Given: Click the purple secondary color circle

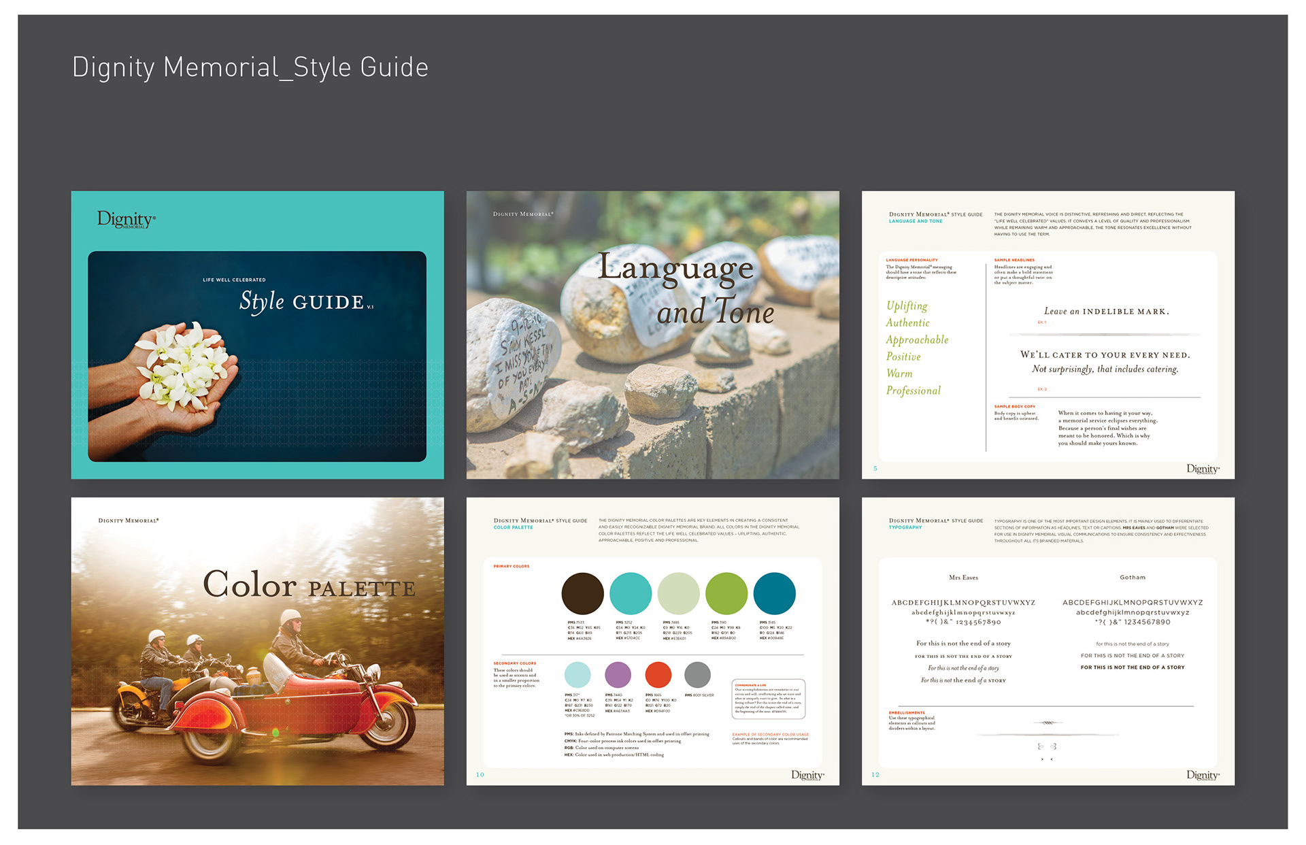Looking at the screenshot, I should tap(618, 675).
